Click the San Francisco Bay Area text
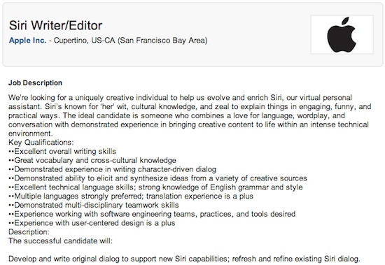The height and width of the screenshot is (265, 385). 162,41
